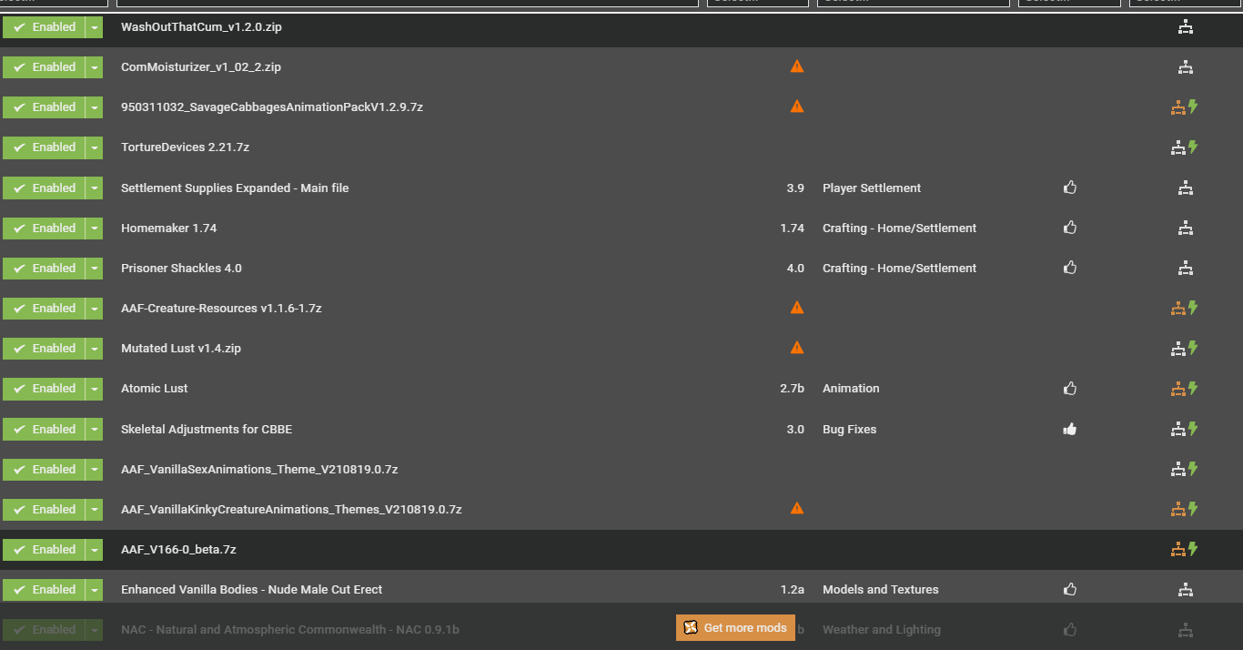Click version 1.2a of Enhanced Vanilla Bodies

click(792, 590)
